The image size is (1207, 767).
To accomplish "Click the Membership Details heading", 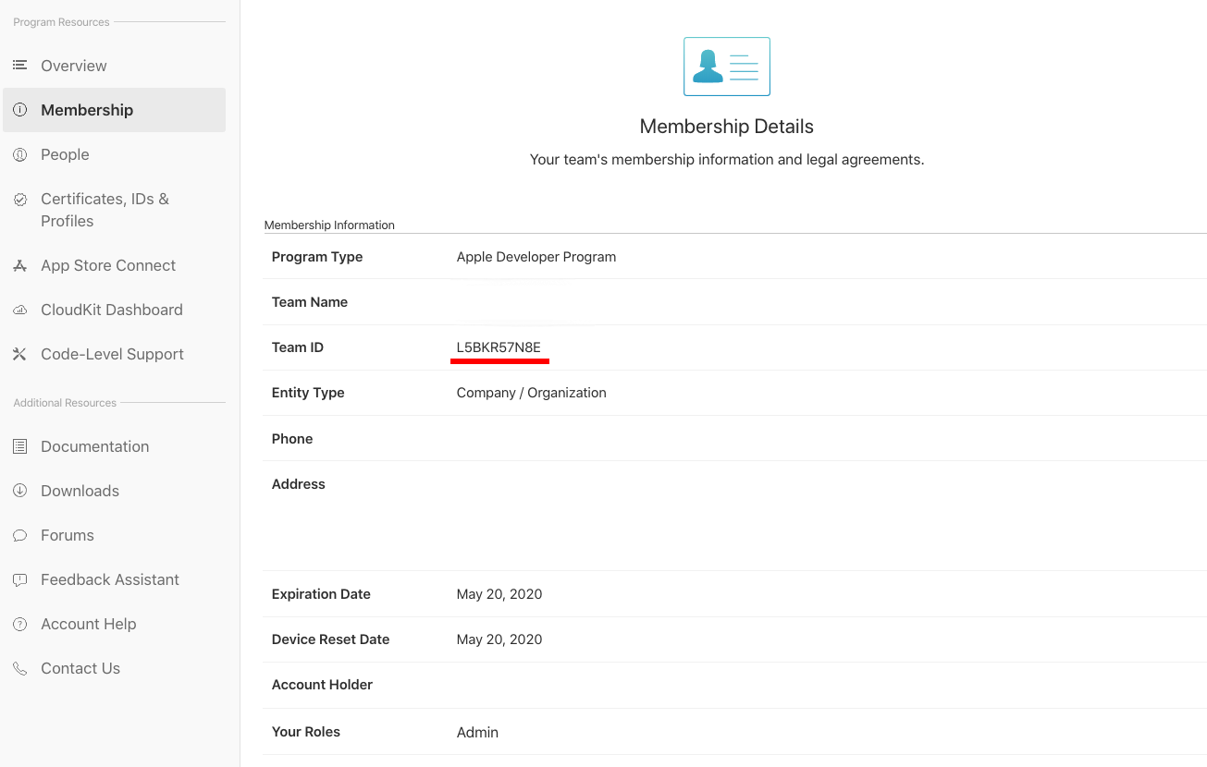I will coord(727,127).
